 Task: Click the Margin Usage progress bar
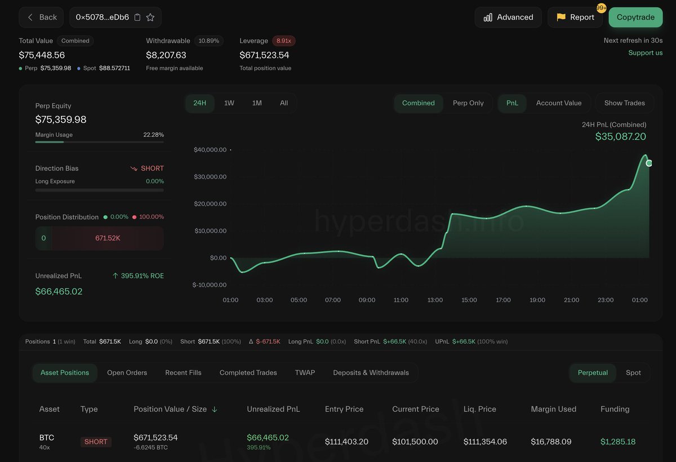coord(99,142)
